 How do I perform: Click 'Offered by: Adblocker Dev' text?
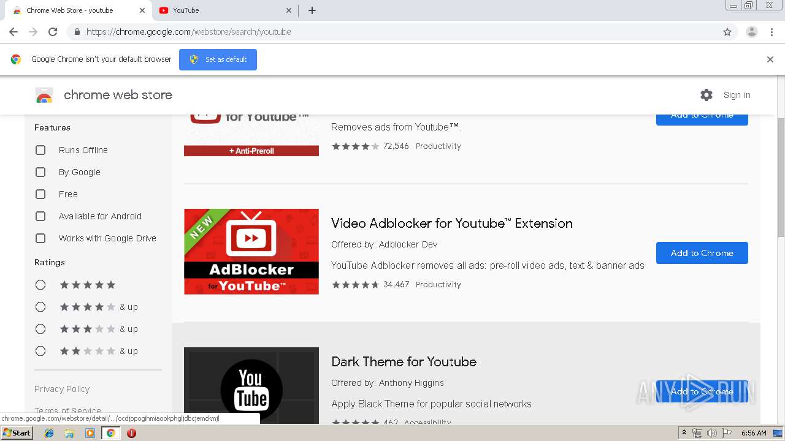[x=384, y=244]
